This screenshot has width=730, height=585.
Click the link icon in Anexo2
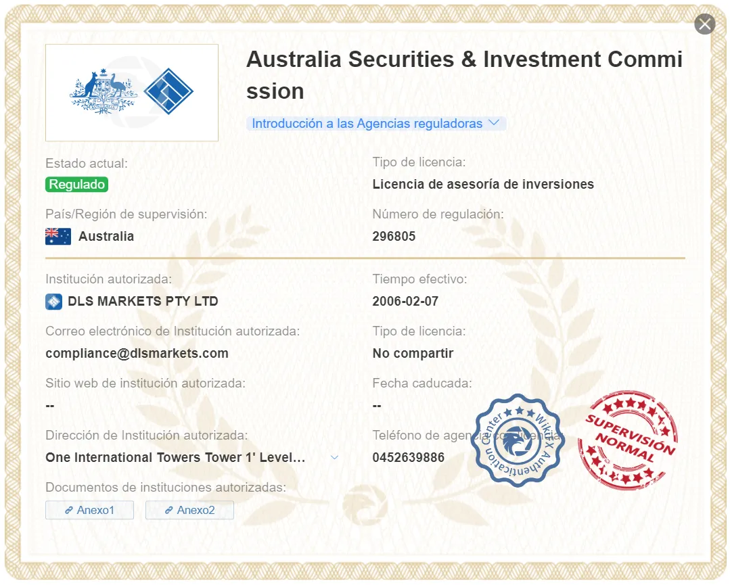169,511
